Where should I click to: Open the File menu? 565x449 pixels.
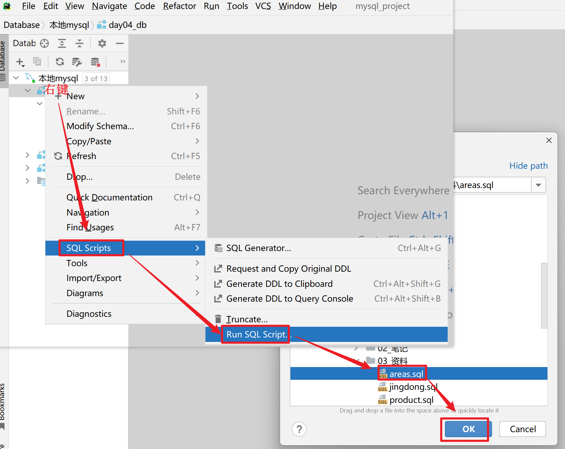(29, 6)
